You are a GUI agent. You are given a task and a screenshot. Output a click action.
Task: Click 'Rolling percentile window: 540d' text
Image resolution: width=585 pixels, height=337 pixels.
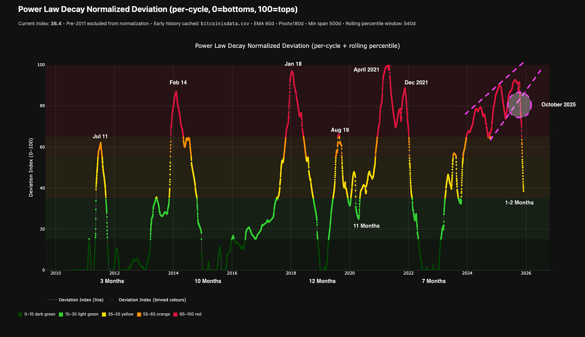pyautogui.click(x=380, y=24)
